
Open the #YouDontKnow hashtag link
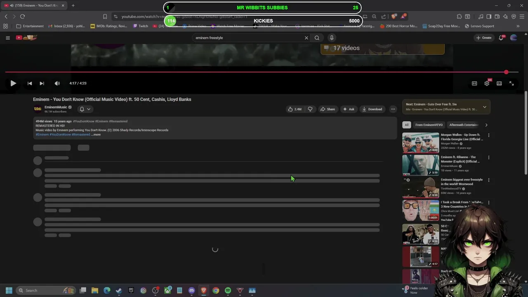pos(84,121)
